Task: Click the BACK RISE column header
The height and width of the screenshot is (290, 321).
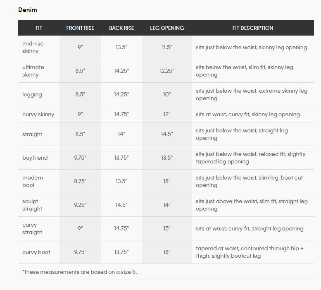Action: [121, 28]
